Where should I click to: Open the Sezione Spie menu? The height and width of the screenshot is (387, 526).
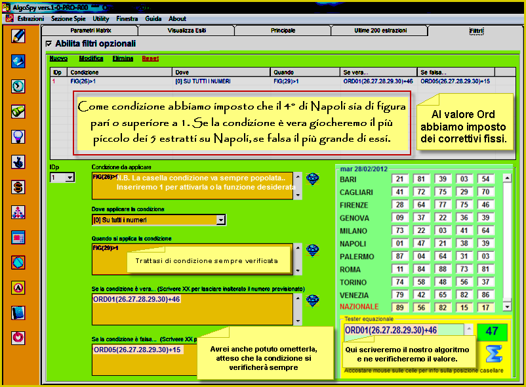(x=68, y=19)
